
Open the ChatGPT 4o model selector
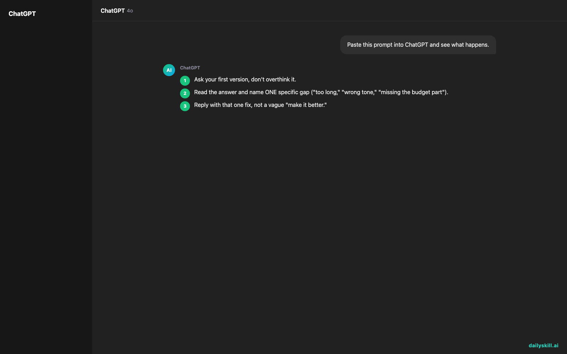click(117, 11)
